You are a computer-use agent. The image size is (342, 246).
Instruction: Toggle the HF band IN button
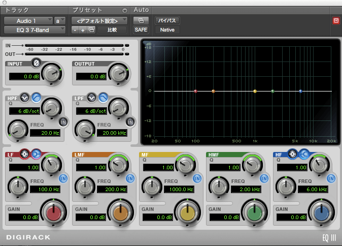(331, 178)
